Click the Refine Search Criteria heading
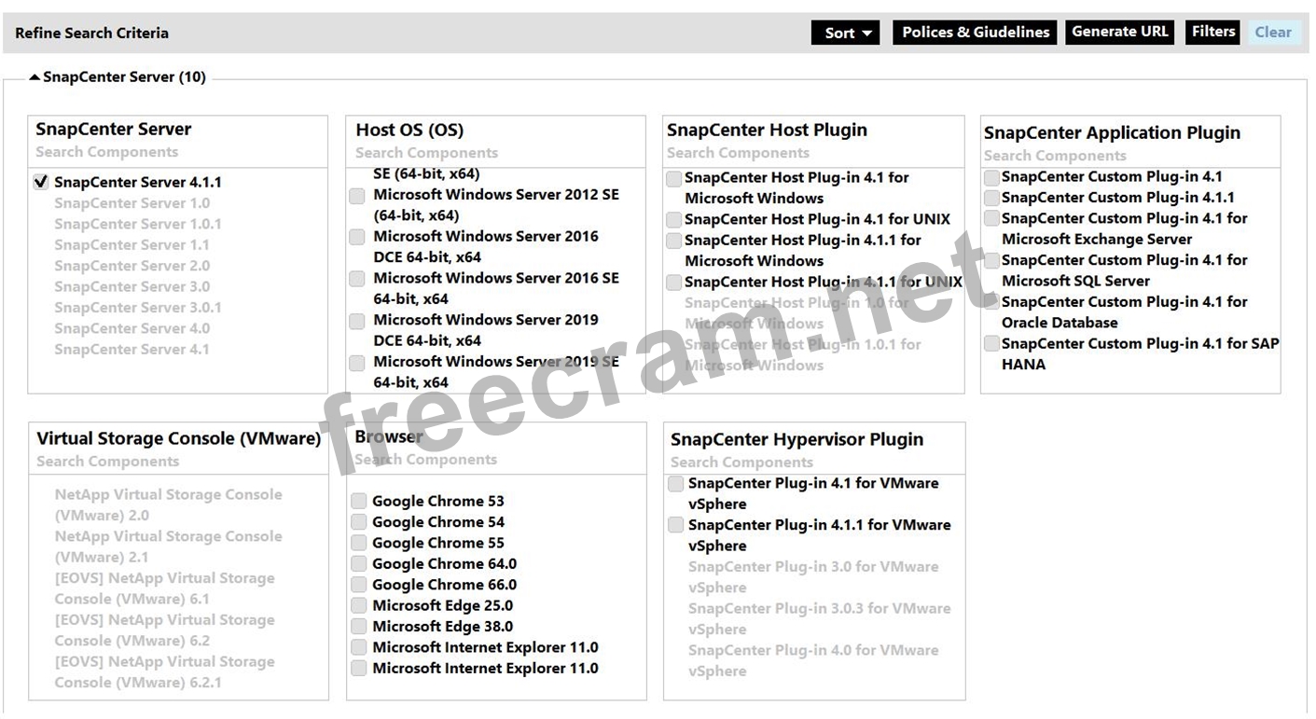The width and height of the screenshot is (1316, 719). coord(92,34)
